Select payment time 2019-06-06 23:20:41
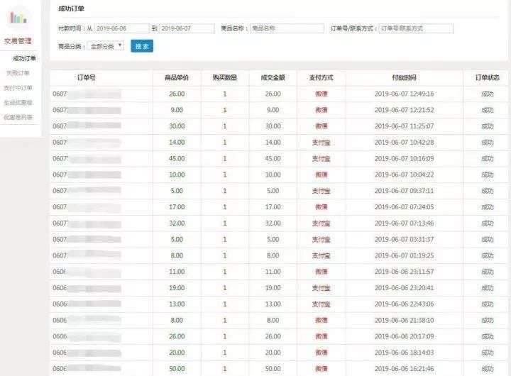Viewport: 511px width, 376px height. pos(404,288)
